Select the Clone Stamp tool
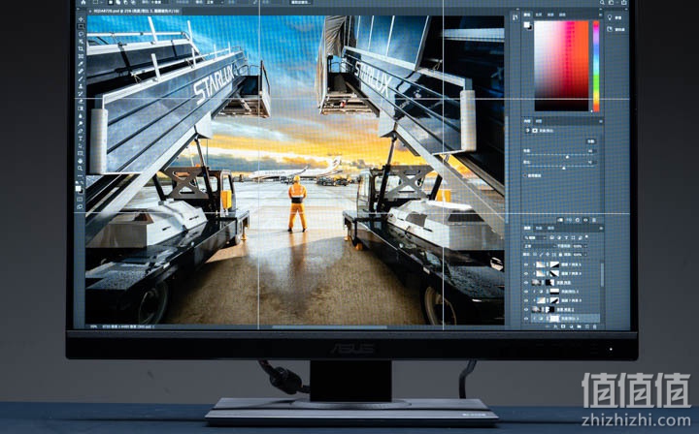The image size is (699, 434). (x=81, y=86)
